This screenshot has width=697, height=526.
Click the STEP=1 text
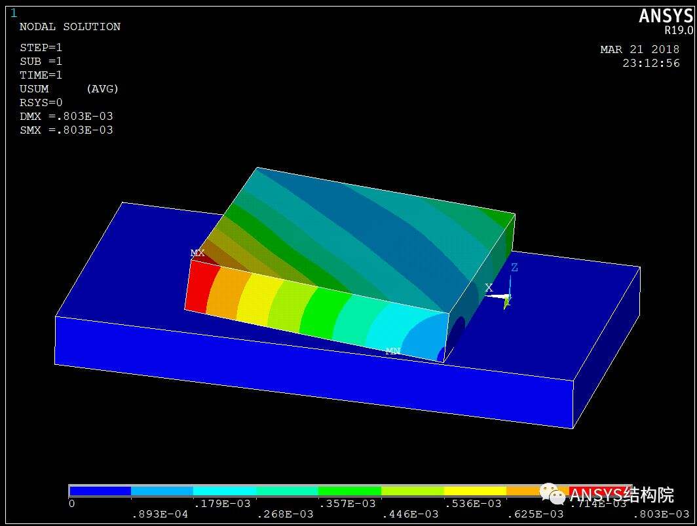[x=41, y=48]
